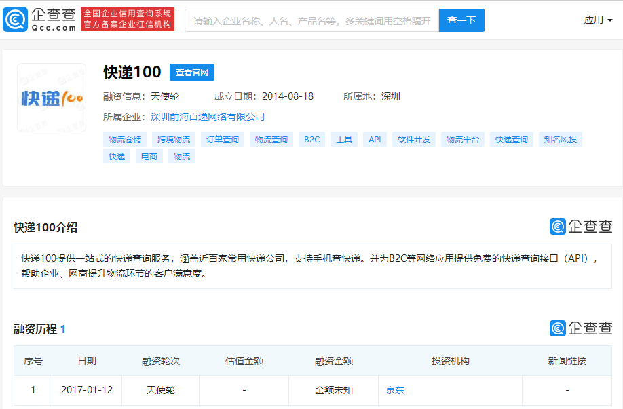The image size is (623, 409).
Task: Open the 应用 dropdown menu
Action: point(598,20)
